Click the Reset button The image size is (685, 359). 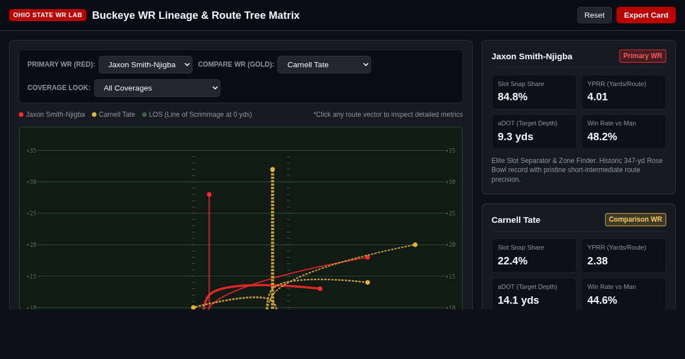(594, 15)
